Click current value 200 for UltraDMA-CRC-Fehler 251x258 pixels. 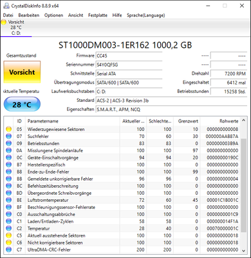tap(140, 250)
